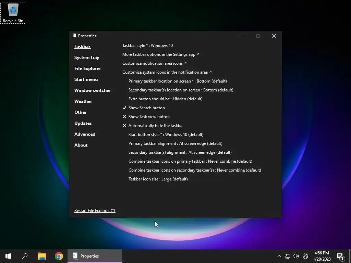Show hidden tray icons chevron
Image resolution: width=351 pixels, height=263 pixels.
(279, 256)
